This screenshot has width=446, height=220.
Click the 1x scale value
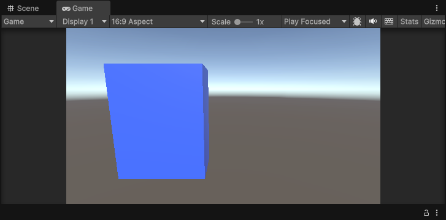point(260,21)
